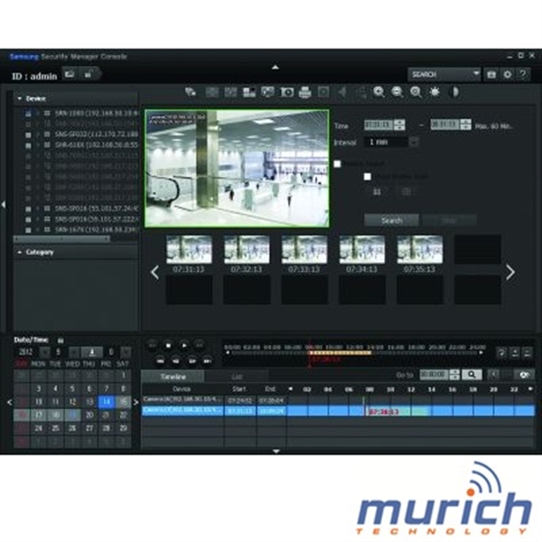The width and height of the screenshot is (542, 542).
Task: Collapse left sidebar with left-edge arrow
Action: click(4, 205)
